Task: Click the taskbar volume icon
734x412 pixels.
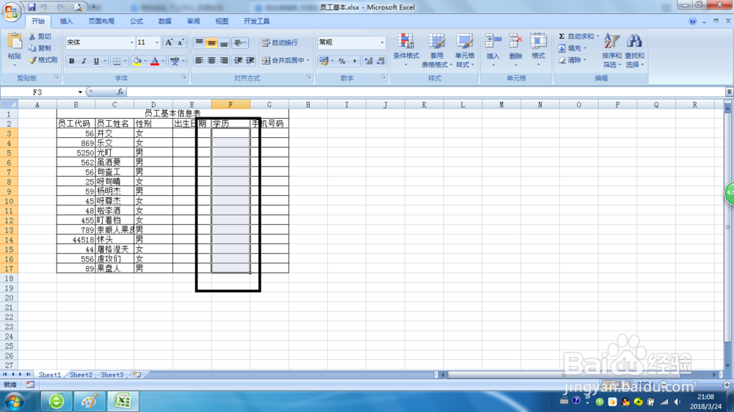Action: coord(677,402)
